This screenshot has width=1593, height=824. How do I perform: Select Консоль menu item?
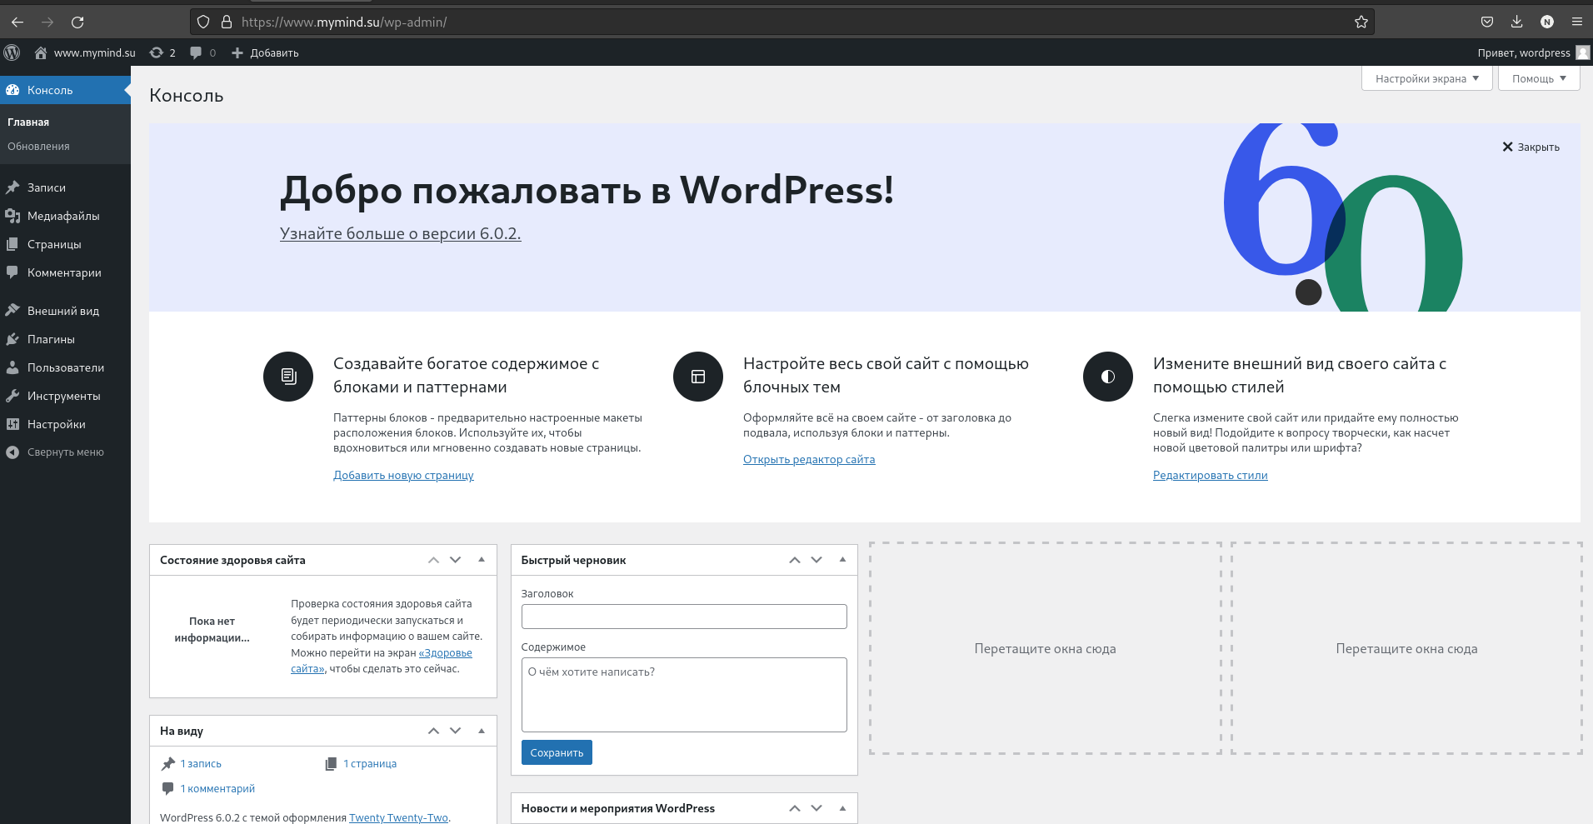65,90
